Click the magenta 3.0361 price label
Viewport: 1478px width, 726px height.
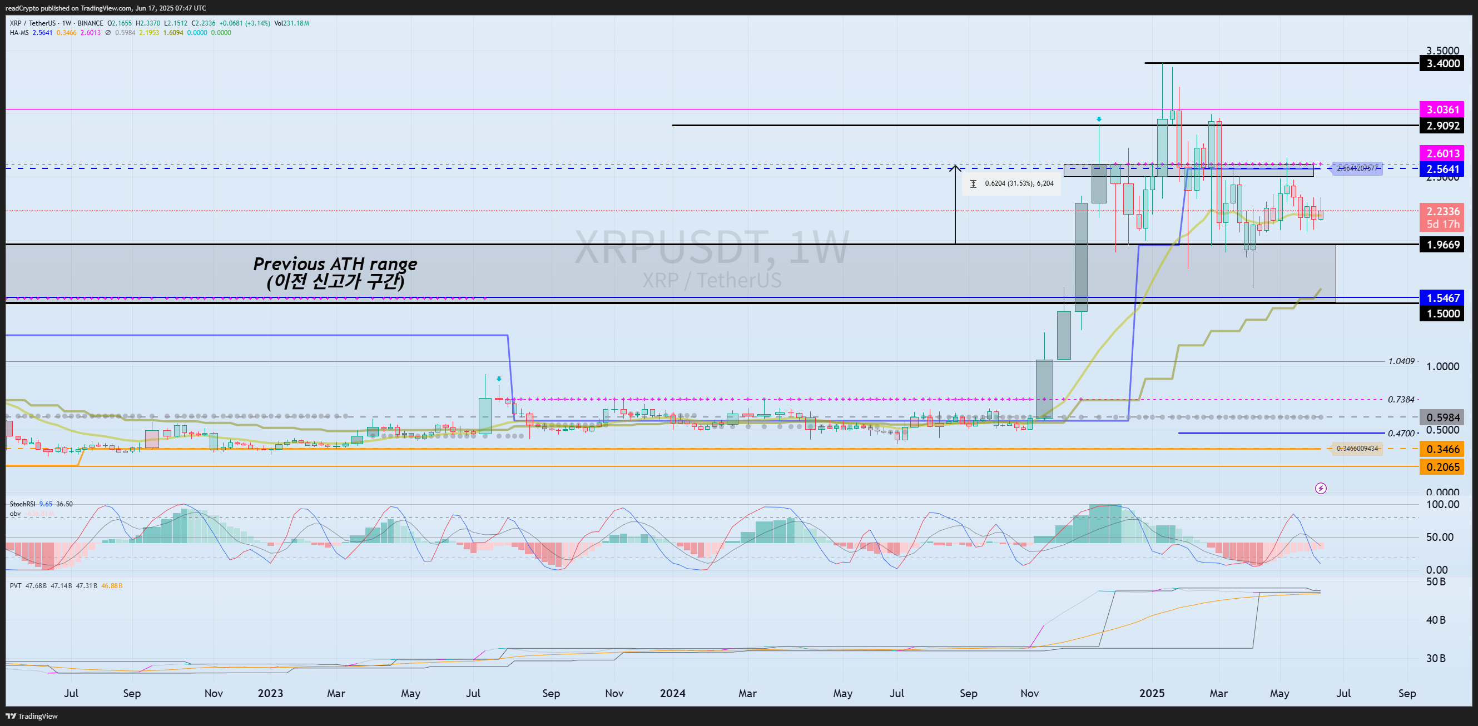pyautogui.click(x=1442, y=109)
